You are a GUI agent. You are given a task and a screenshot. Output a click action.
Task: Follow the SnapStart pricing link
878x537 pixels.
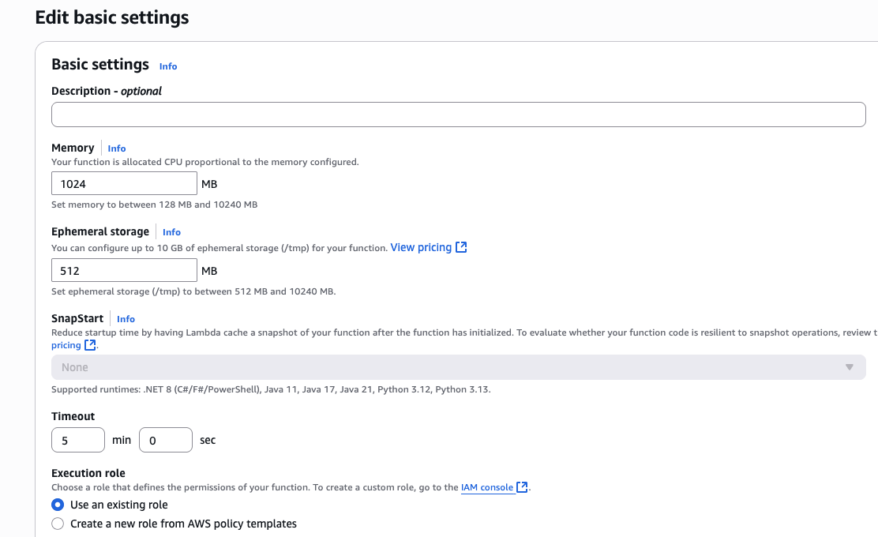tap(66, 345)
